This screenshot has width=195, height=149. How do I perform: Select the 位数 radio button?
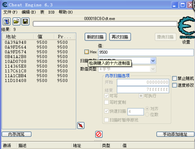point(147,115)
